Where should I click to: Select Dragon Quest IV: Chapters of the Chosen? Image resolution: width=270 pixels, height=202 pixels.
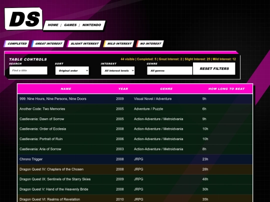[x=135, y=169]
